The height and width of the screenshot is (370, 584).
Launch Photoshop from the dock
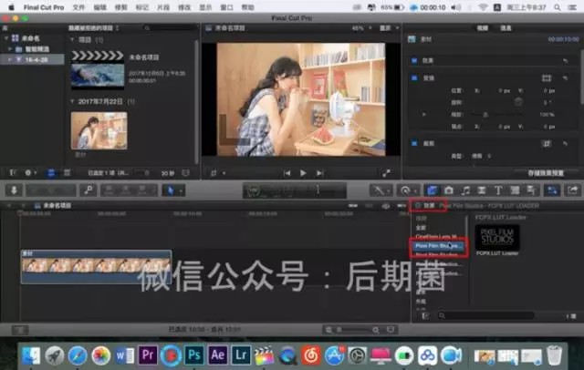click(195, 354)
